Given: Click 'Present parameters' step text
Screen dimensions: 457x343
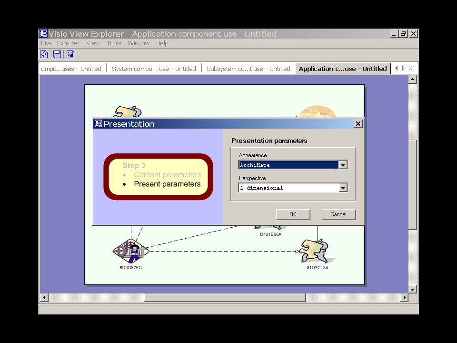Looking at the screenshot, I should point(167,184).
